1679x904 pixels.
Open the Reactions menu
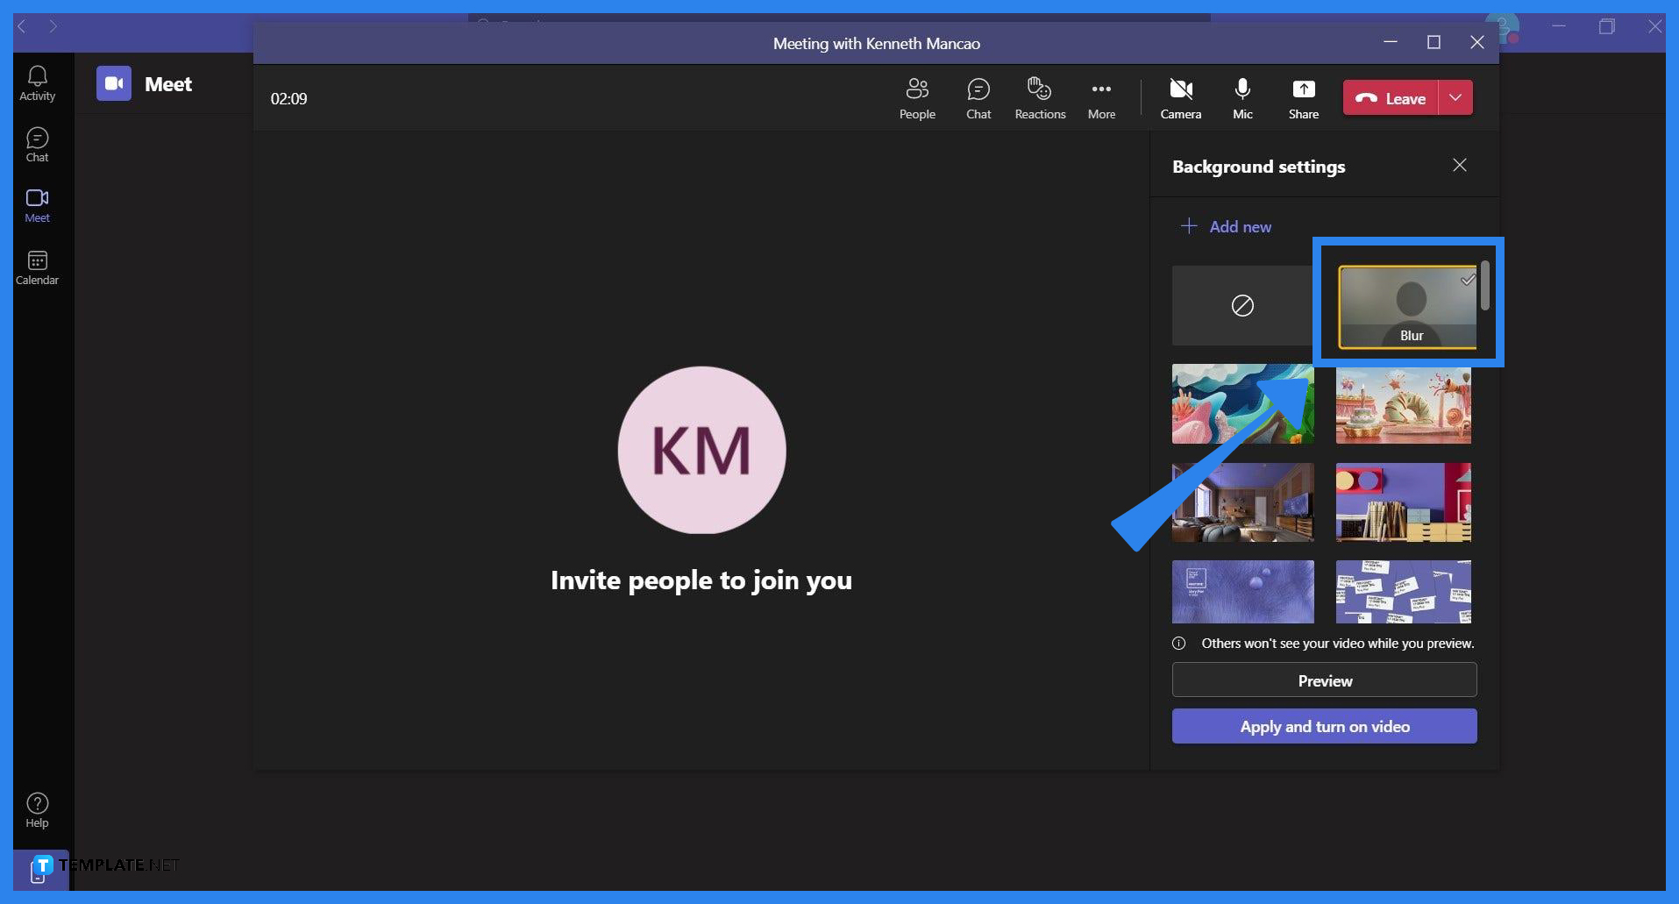pos(1039,97)
